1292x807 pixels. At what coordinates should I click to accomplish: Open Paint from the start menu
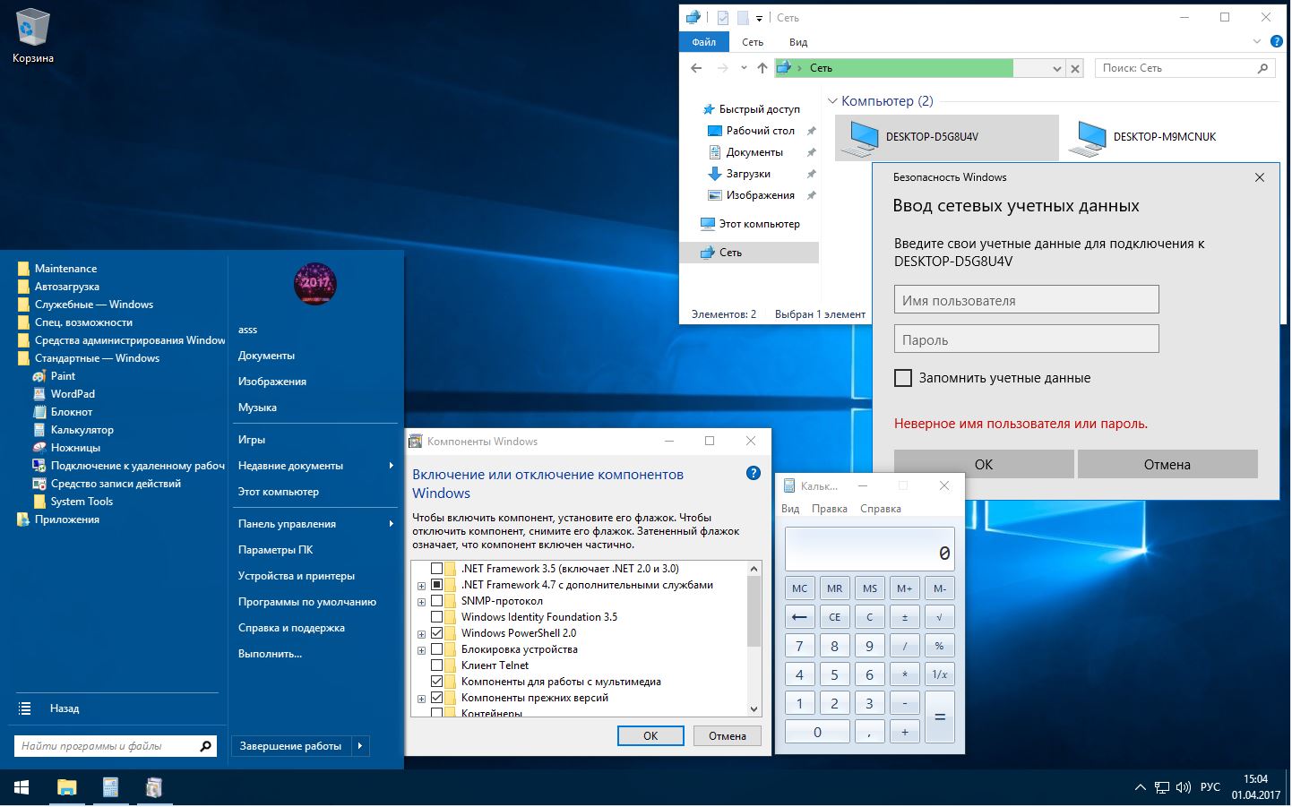point(63,376)
